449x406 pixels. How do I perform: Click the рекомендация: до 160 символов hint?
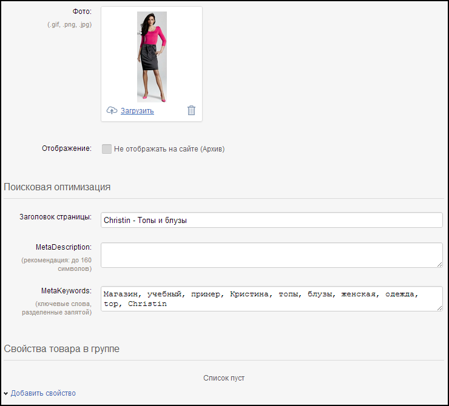tap(56, 264)
